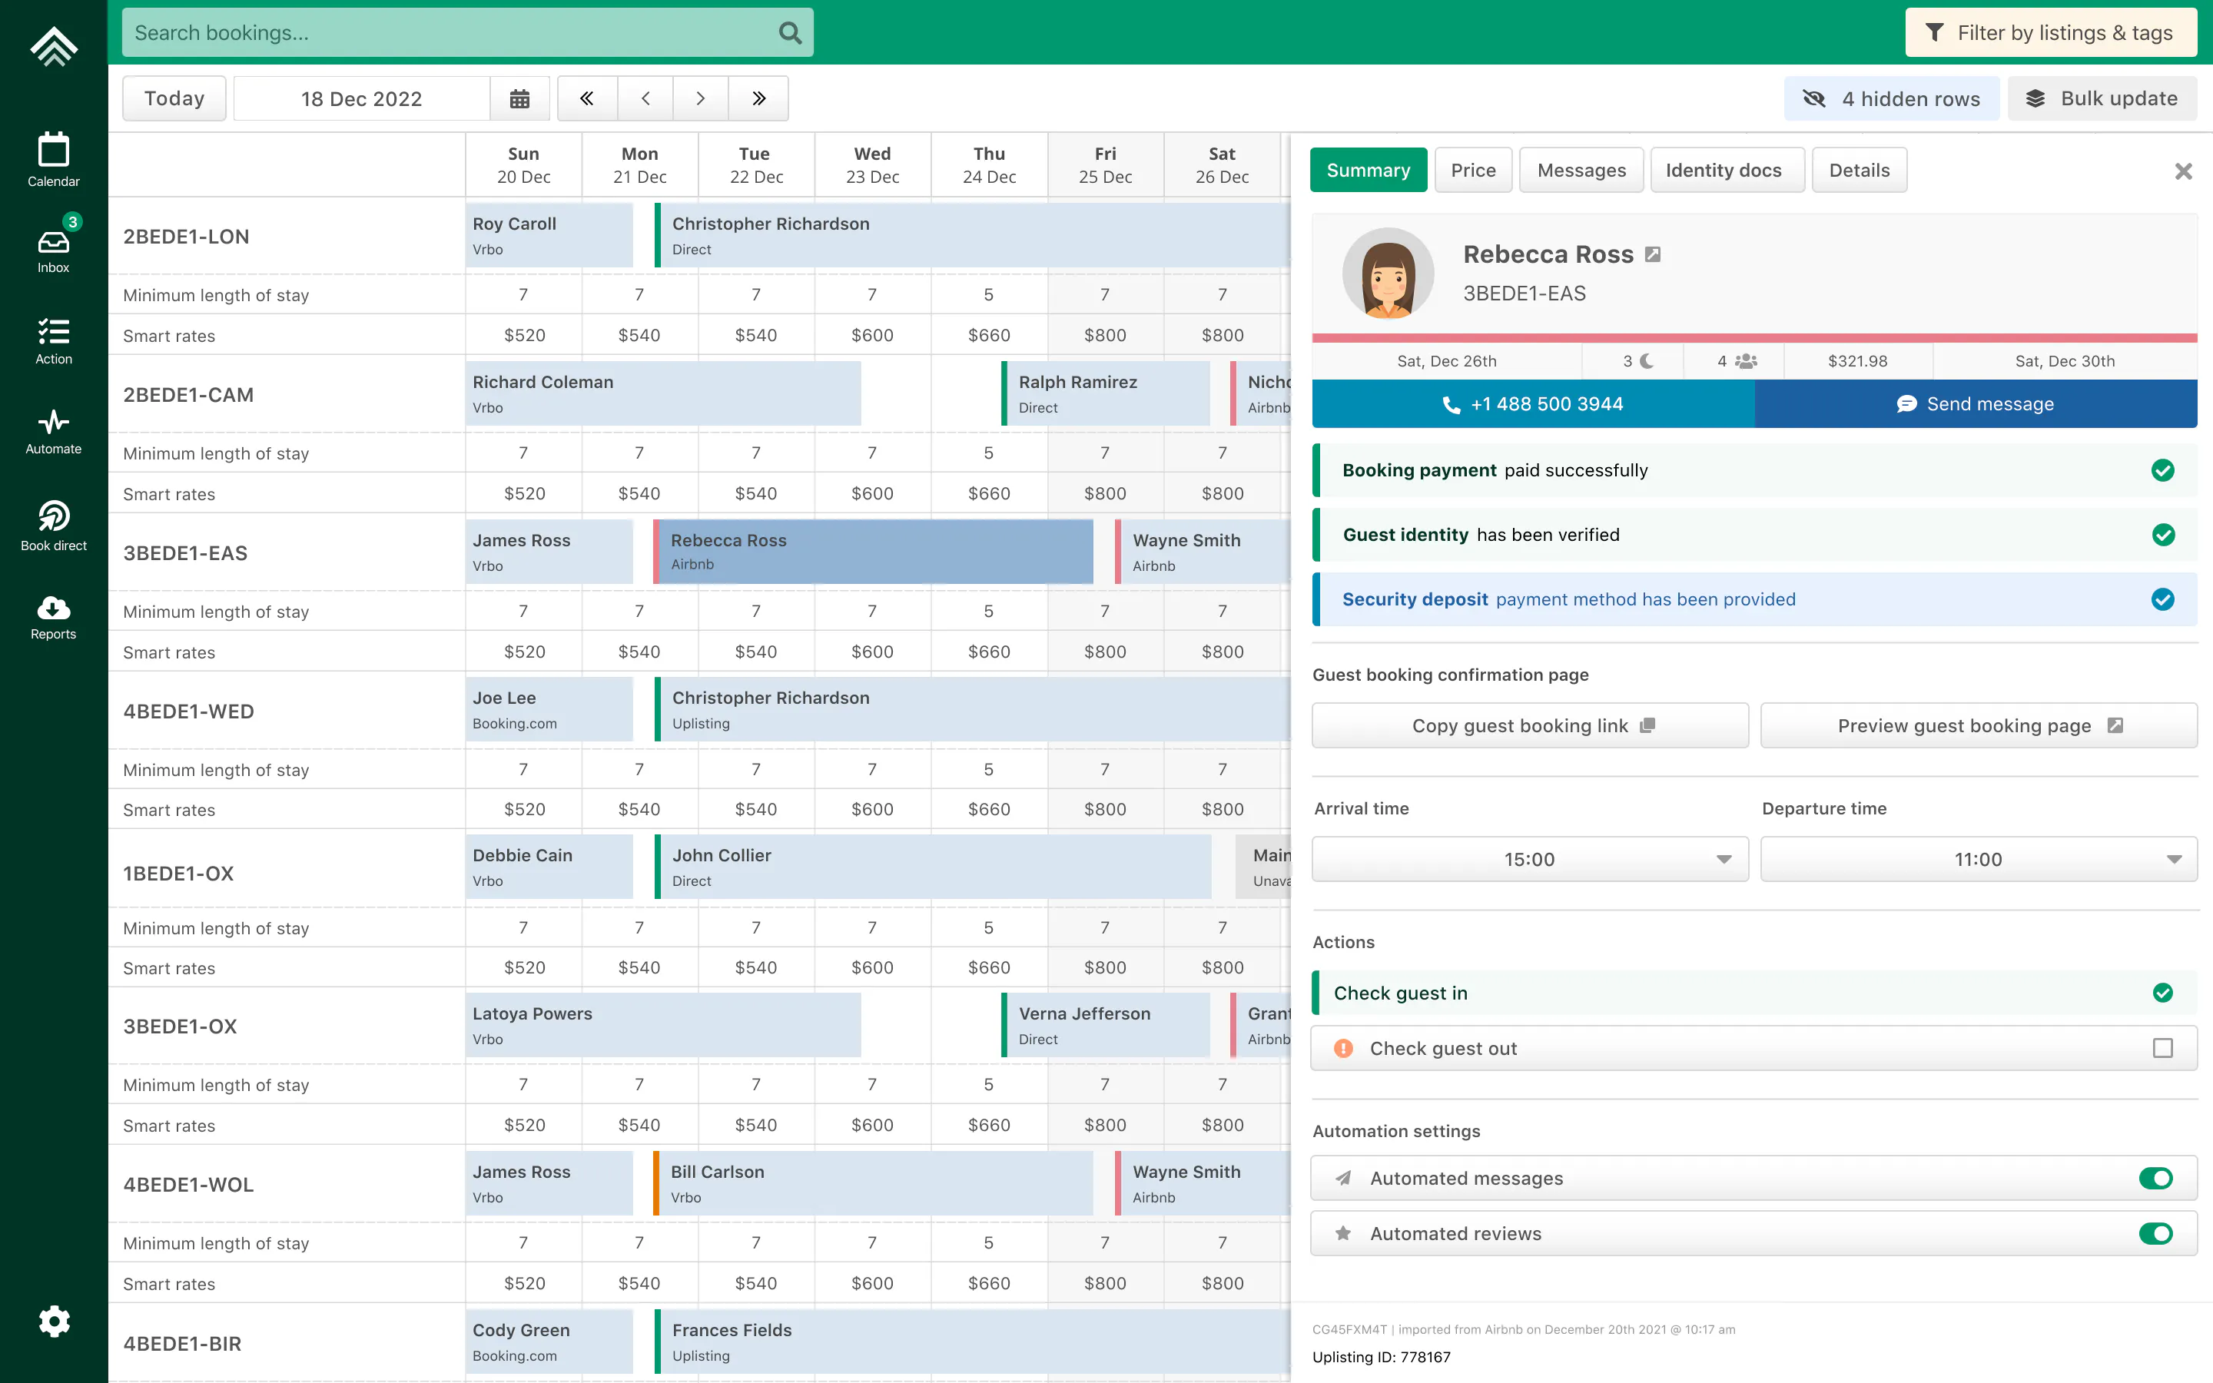Open settings gear in sidebar

(54, 1321)
